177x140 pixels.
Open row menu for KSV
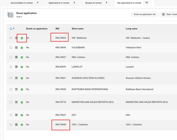(x=16, y=115)
